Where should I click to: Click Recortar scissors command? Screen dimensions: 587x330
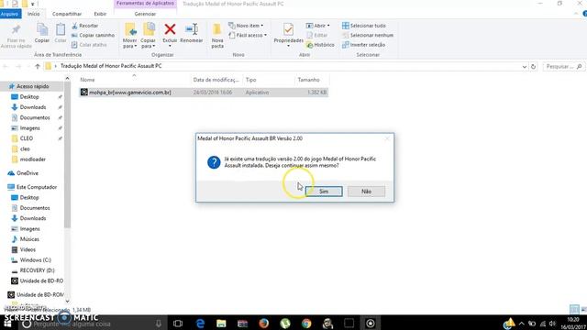85,26
